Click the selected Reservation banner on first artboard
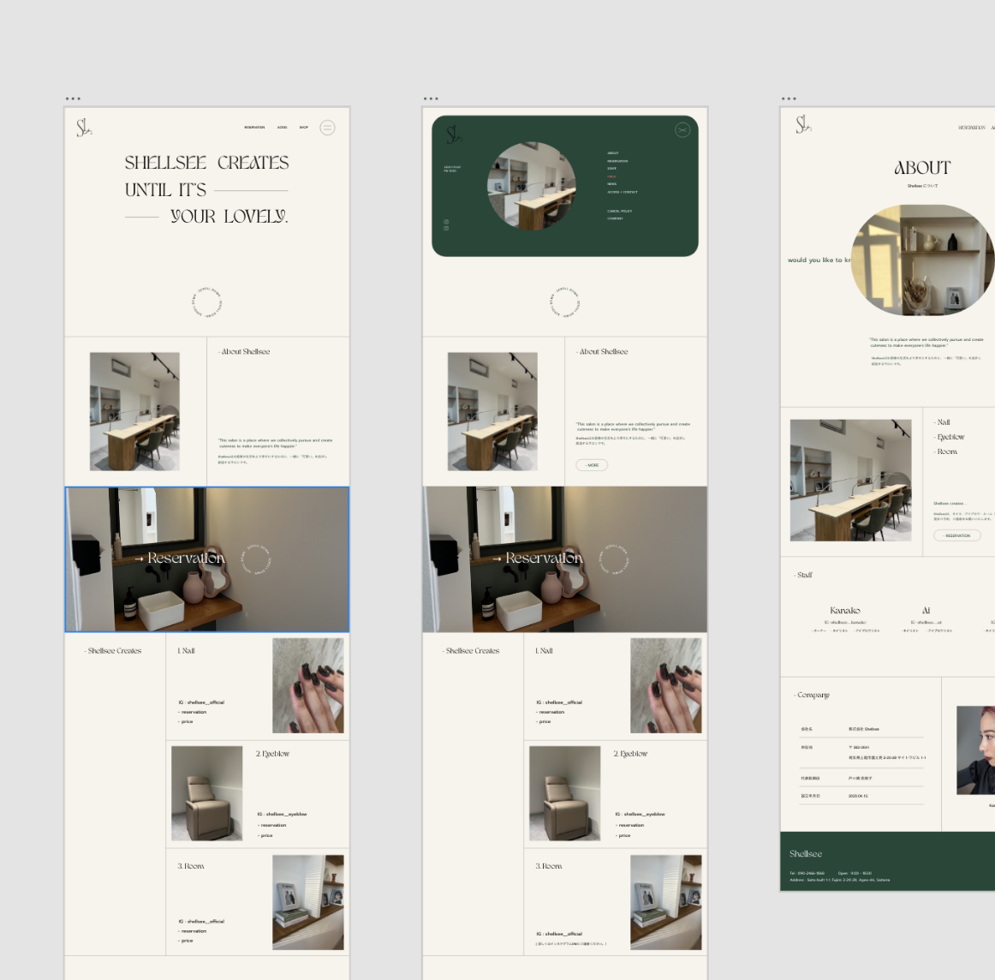Viewport: 995px width, 980px height. point(207,559)
